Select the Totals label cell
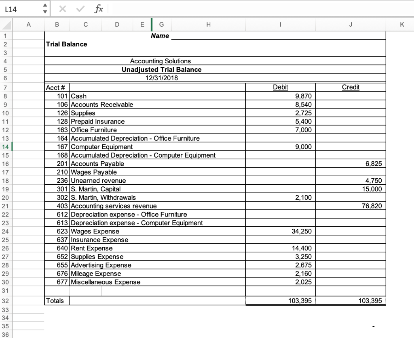This screenshot has height=338, width=414. pos(55,300)
